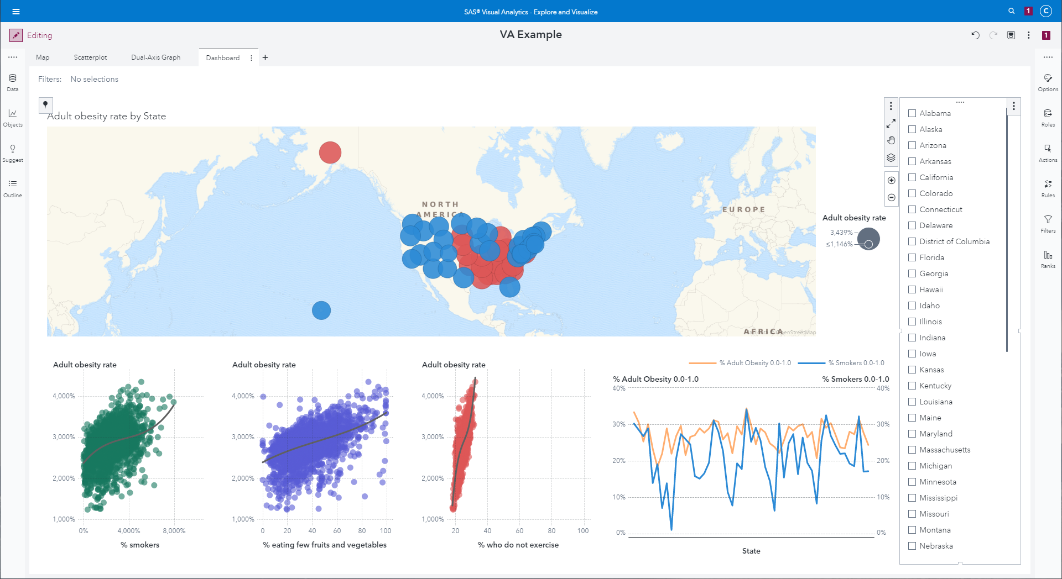Open the Ranks pane
The height and width of the screenshot is (579, 1062).
(1048, 259)
